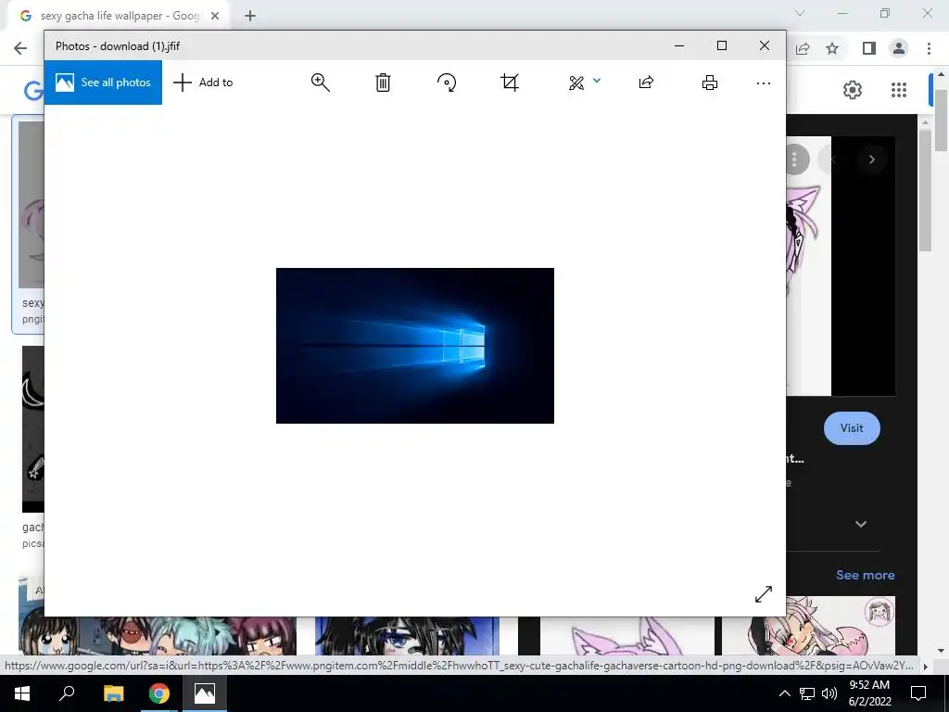
Task: Open Edit & Create pencil icon
Action: click(576, 83)
